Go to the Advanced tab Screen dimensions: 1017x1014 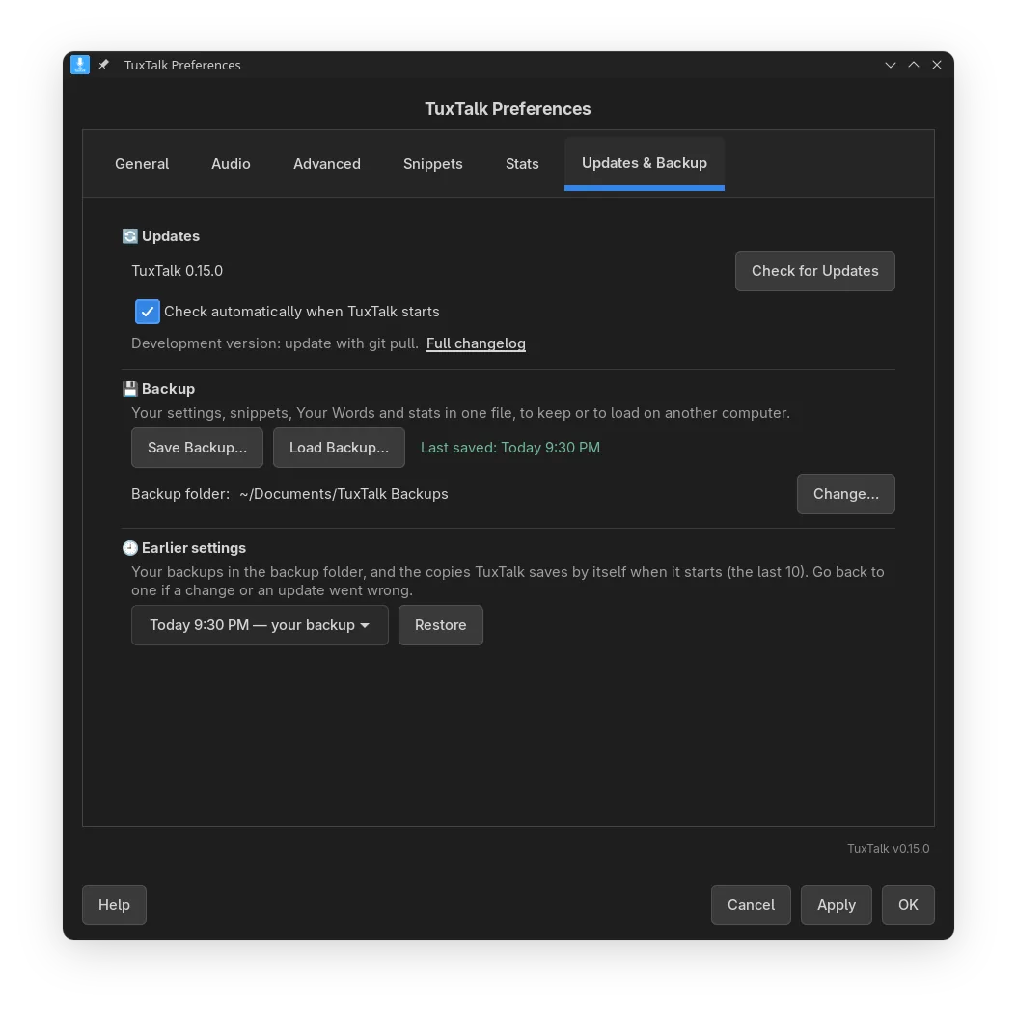(327, 164)
